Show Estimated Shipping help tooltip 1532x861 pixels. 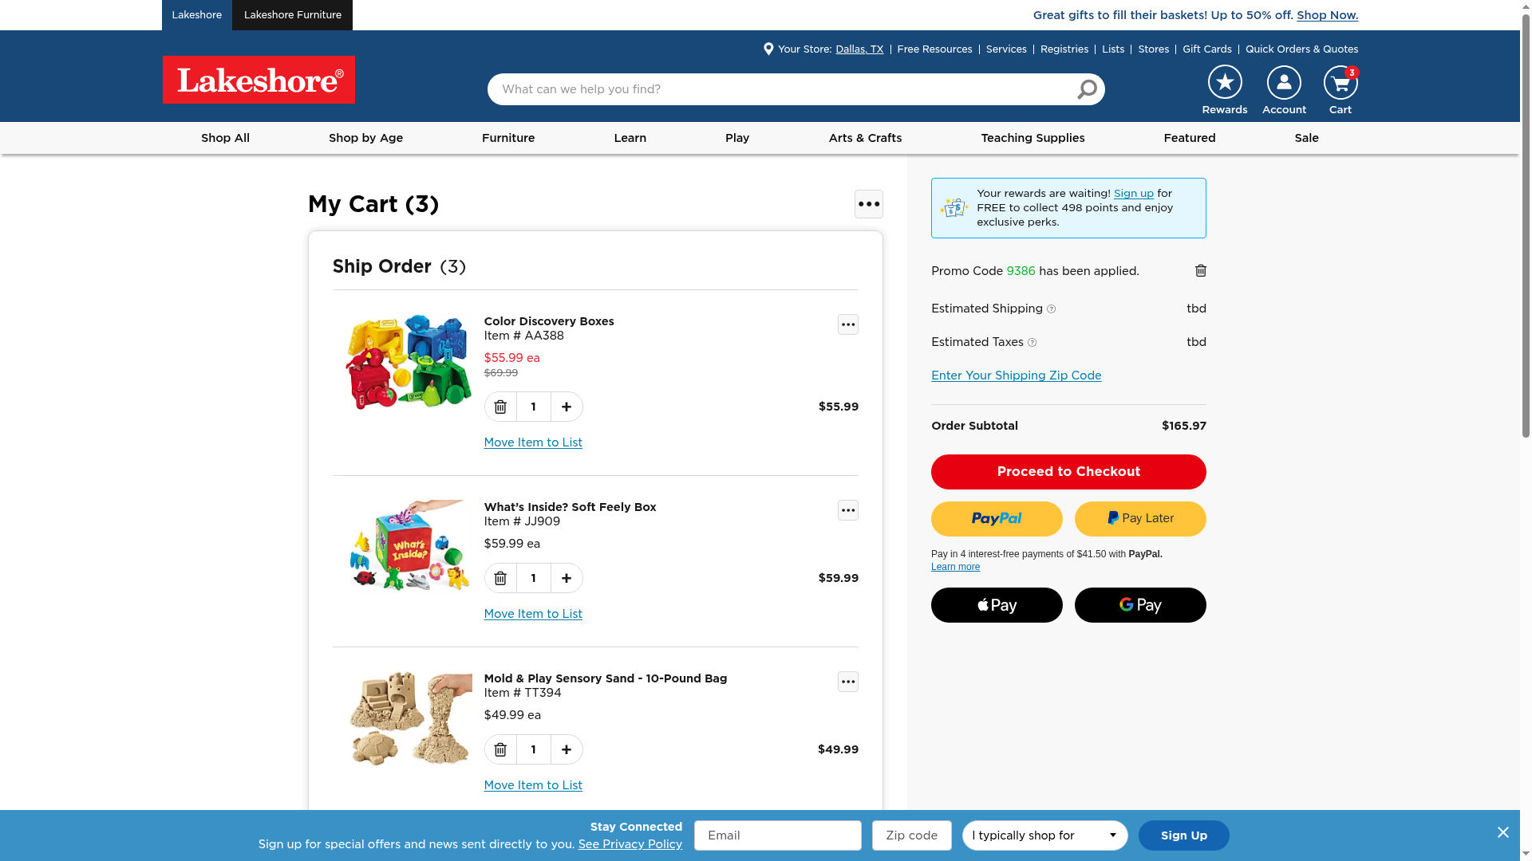click(1051, 309)
